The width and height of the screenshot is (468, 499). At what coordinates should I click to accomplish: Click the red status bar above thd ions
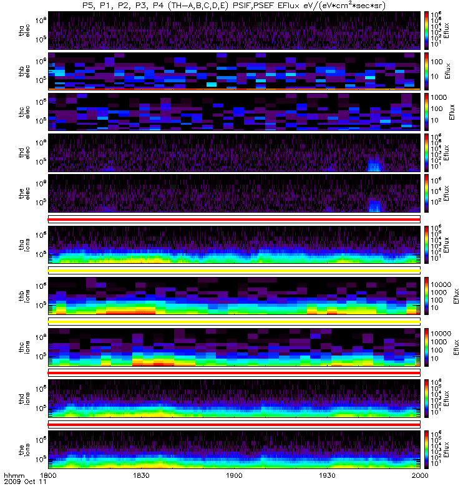click(234, 373)
